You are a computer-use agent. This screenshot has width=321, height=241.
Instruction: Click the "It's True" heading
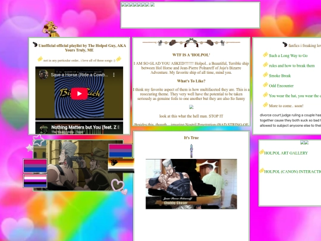pyautogui.click(x=191, y=137)
